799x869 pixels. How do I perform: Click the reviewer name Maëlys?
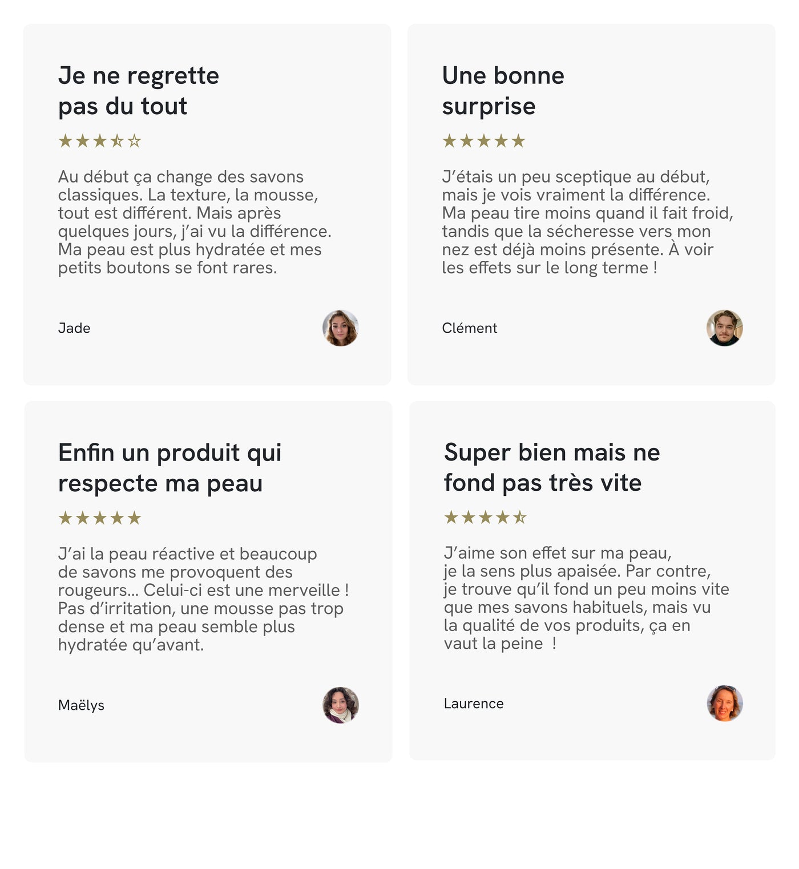[81, 705]
